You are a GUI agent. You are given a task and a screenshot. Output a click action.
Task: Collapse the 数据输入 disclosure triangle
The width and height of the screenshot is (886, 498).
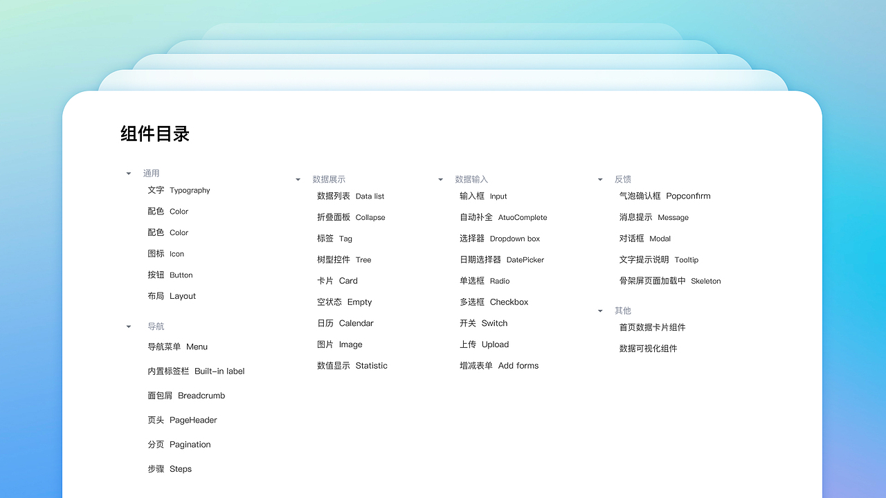440,178
